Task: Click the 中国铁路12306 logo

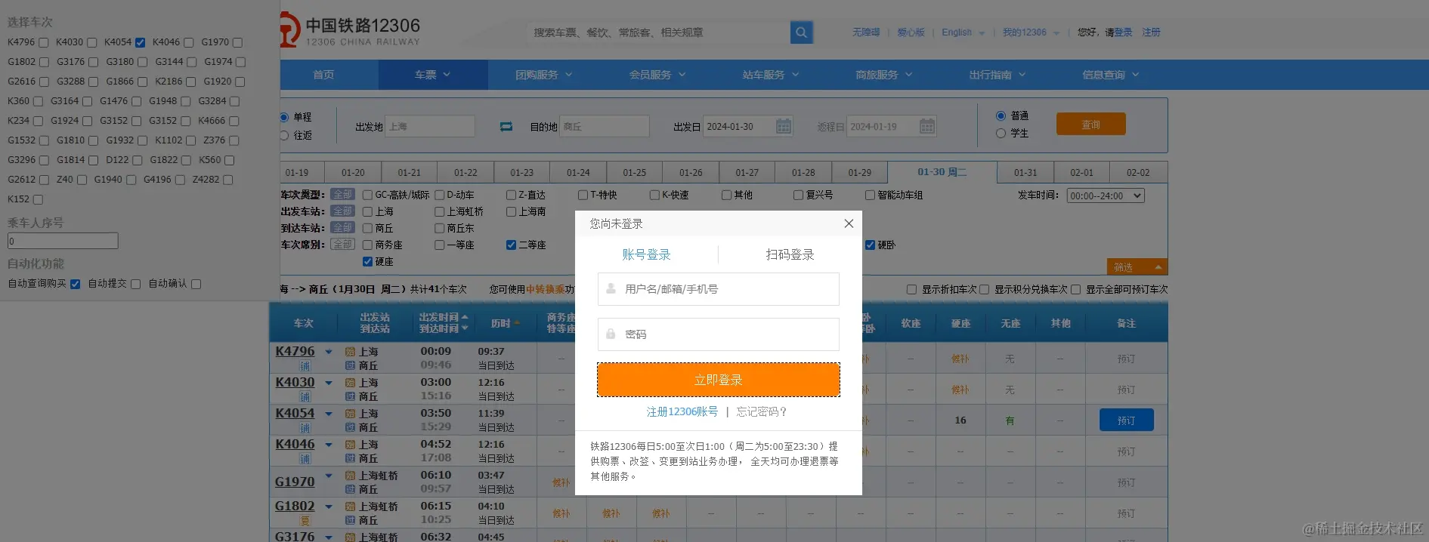Action: tap(350, 31)
